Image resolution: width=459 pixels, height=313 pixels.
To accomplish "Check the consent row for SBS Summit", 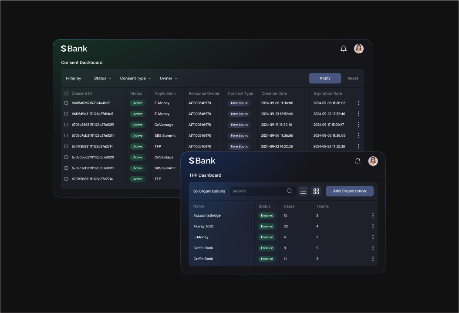I will 66,135.
